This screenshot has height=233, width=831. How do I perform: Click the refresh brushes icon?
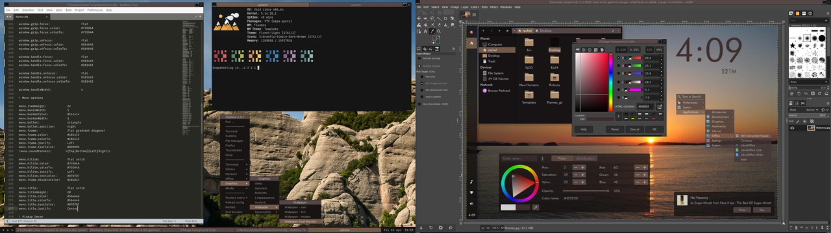click(819, 93)
